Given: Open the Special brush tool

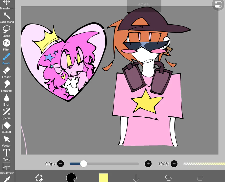Looking at the screenshot, I should click(x=6, y=114).
